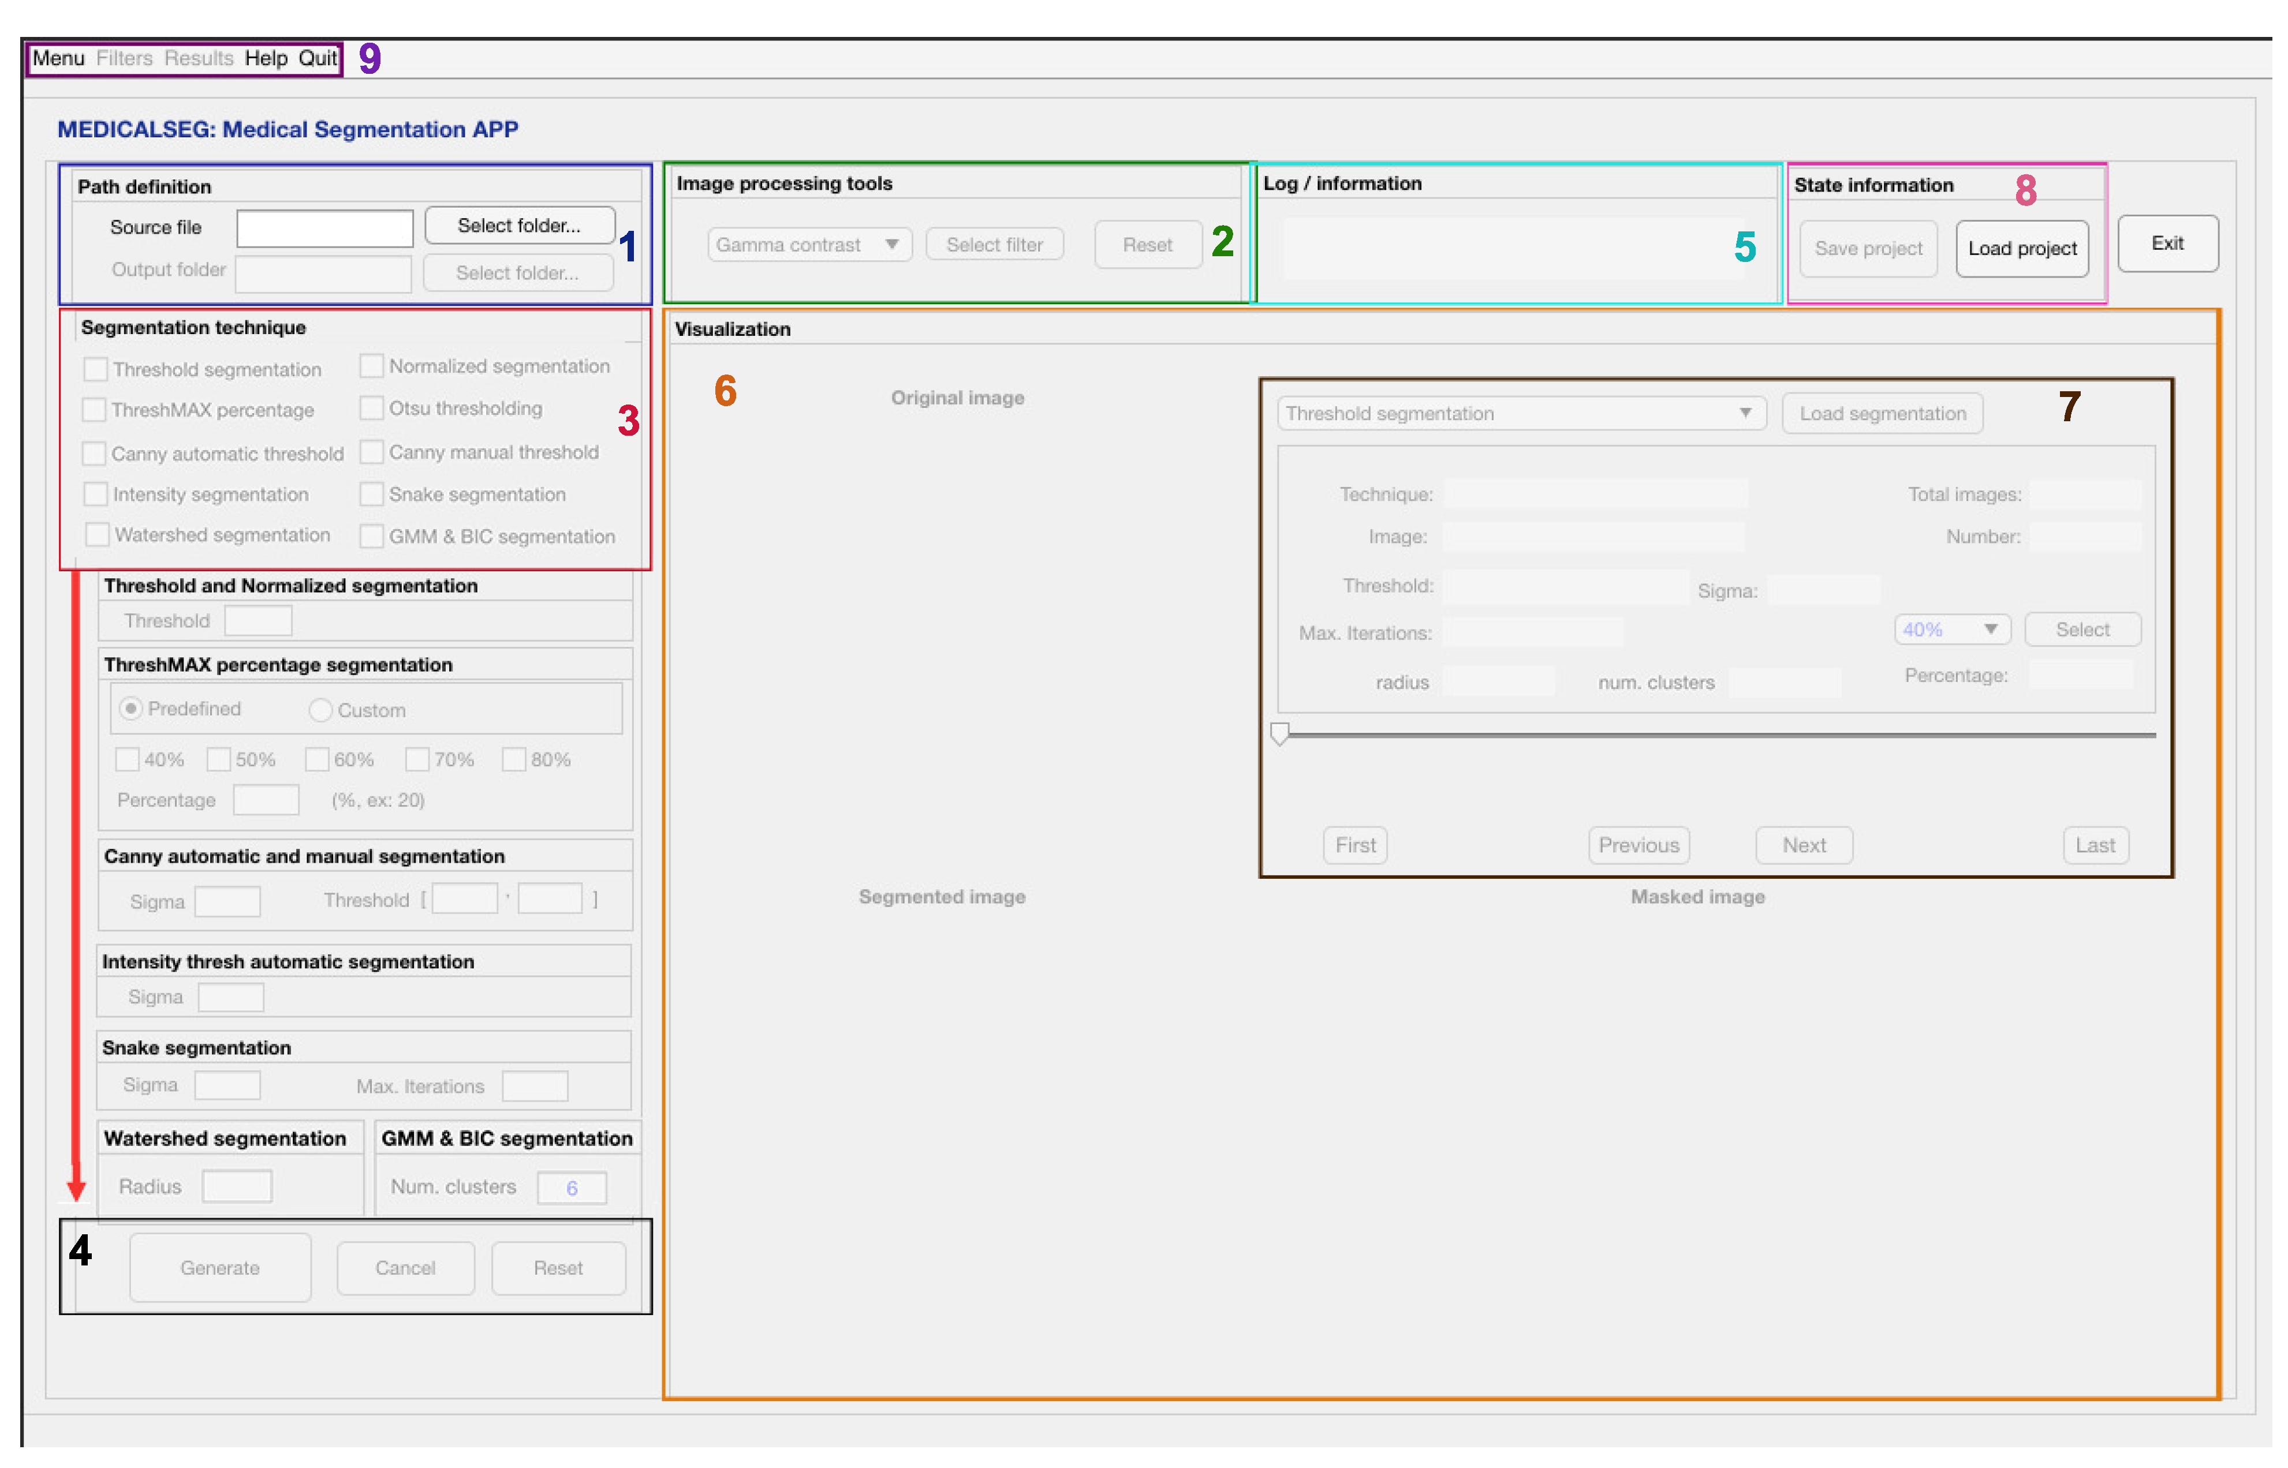This screenshot has width=2288, height=1468.
Task: Click the Num. clusters input field
Action: (x=572, y=1188)
